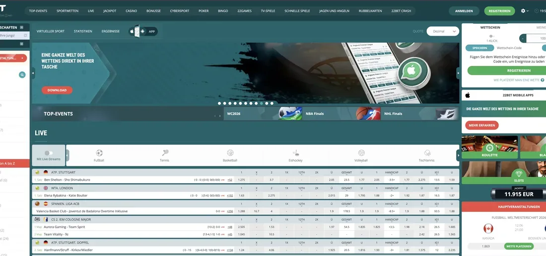Open the STATISTIKEN link
The width and height of the screenshot is (546, 256).
click(83, 31)
